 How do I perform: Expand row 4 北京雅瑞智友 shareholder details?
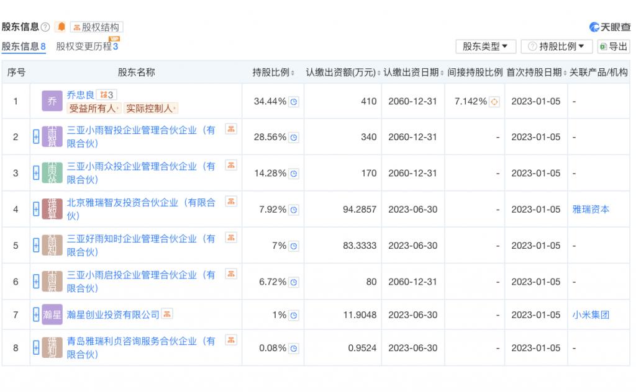pos(36,210)
